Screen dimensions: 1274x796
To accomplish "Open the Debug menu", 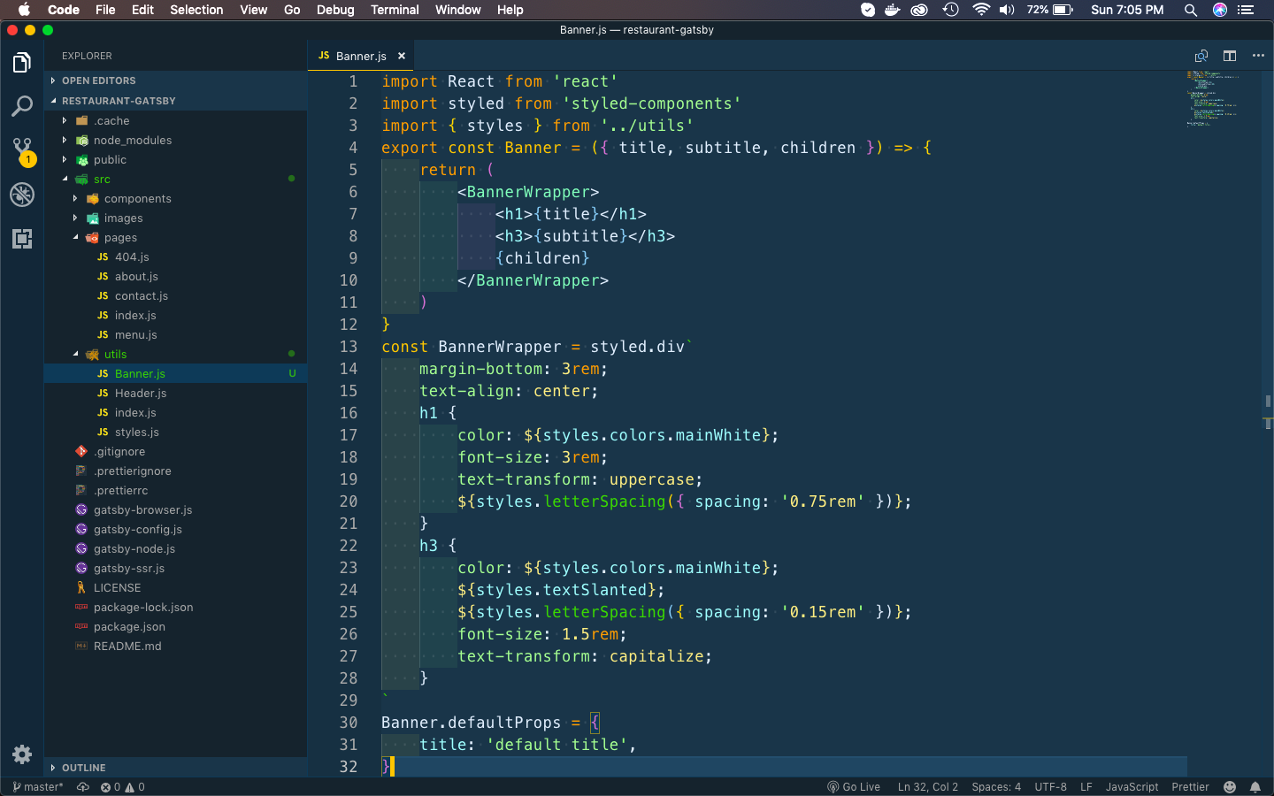I will click(x=335, y=10).
